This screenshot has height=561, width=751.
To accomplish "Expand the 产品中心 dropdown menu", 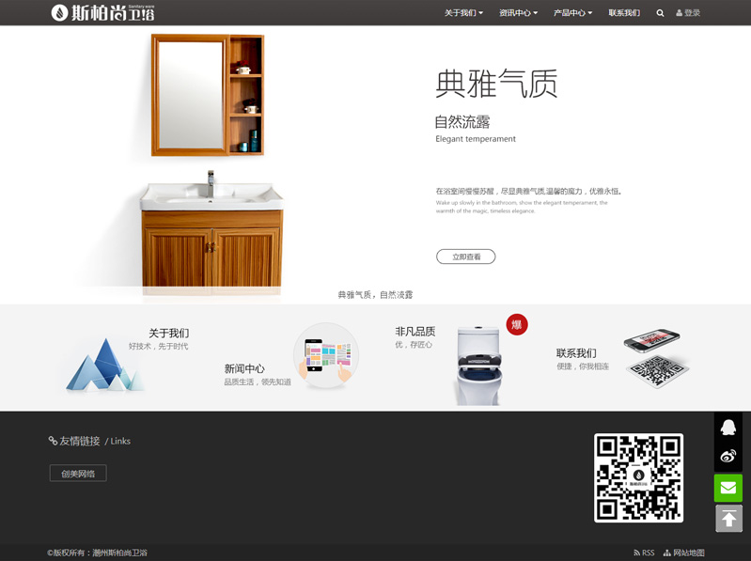I will pyautogui.click(x=572, y=13).
